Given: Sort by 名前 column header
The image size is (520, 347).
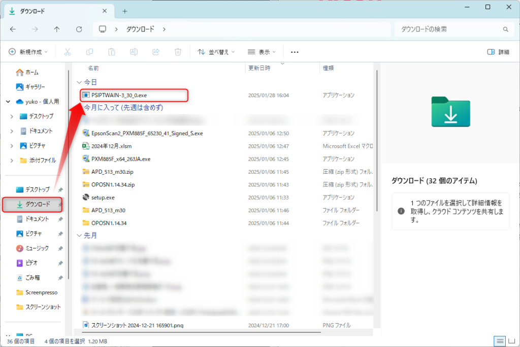Looking at the screenshot, I should (93, 68).
